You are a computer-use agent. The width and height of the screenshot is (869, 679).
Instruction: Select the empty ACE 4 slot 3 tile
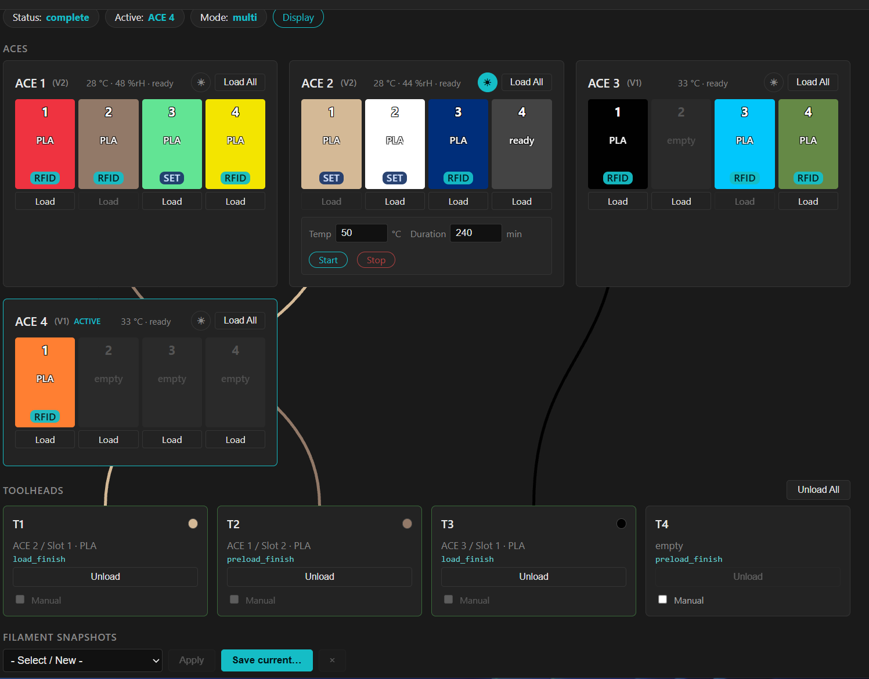pyautogui.click(x=172, y=382)
